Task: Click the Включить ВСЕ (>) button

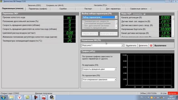Action: (x=109, y=34)
